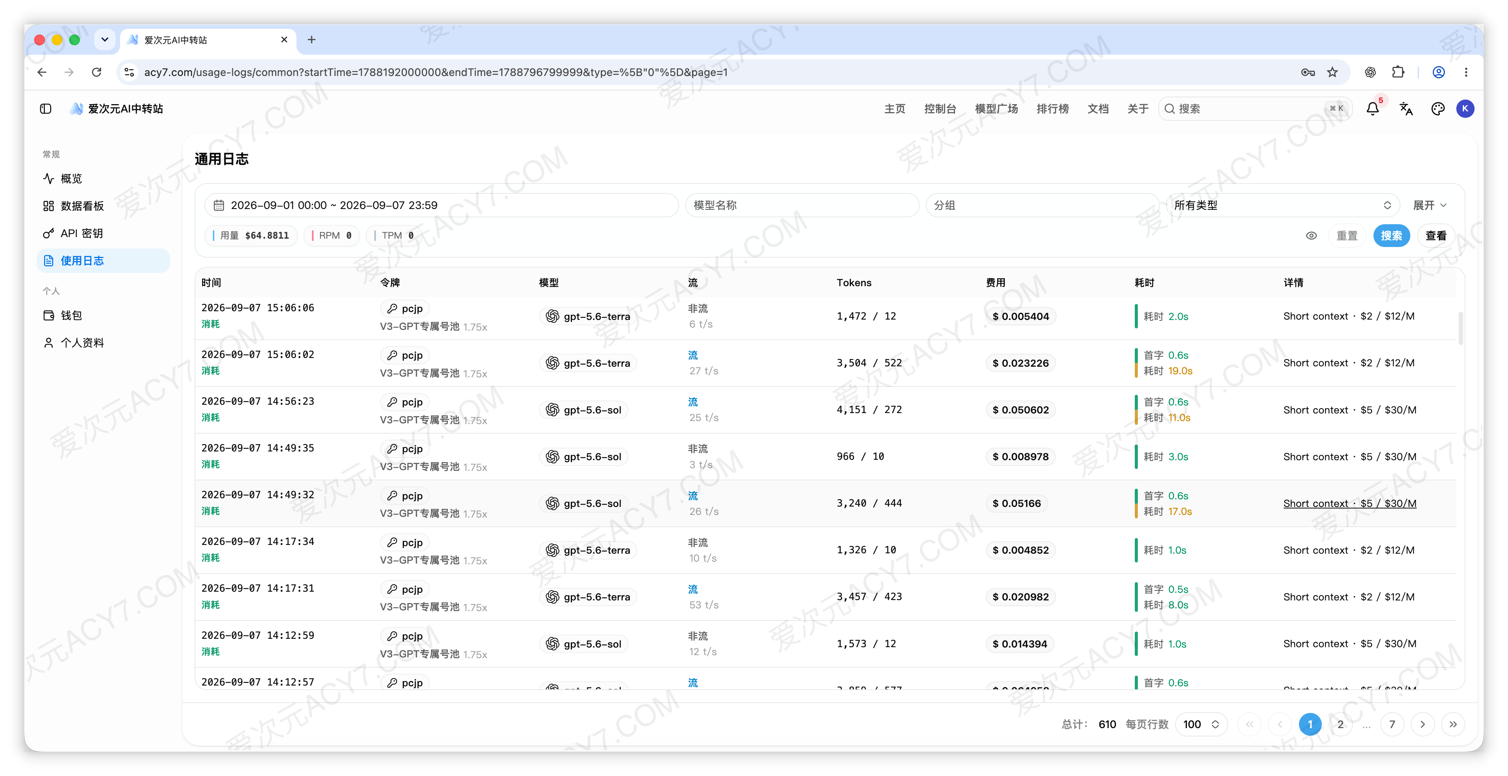This screenshot has width=1508, height=776.
Task: Toggle the sidebar collapse icon
Action: (46, 109)
